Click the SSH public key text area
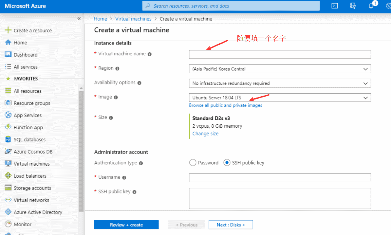391x235 pixels. [280, 198]
